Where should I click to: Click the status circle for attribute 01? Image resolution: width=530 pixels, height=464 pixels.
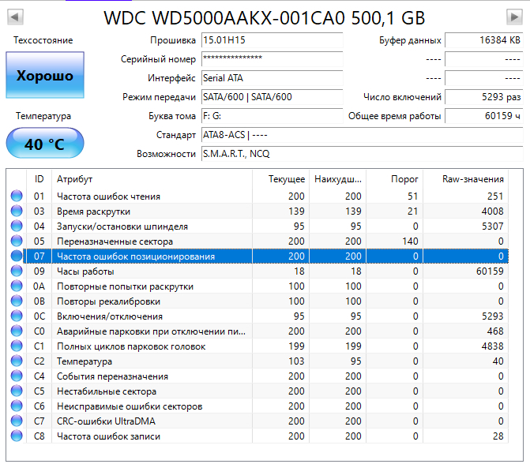pos(17,196)
